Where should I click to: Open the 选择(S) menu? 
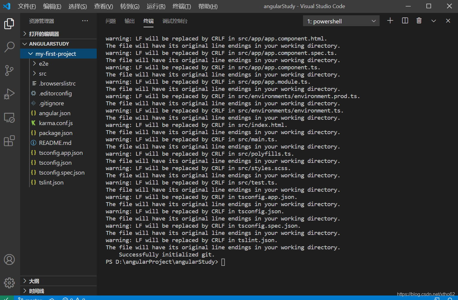[78, 6]
